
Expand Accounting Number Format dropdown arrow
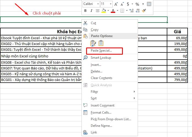point(132,4)
